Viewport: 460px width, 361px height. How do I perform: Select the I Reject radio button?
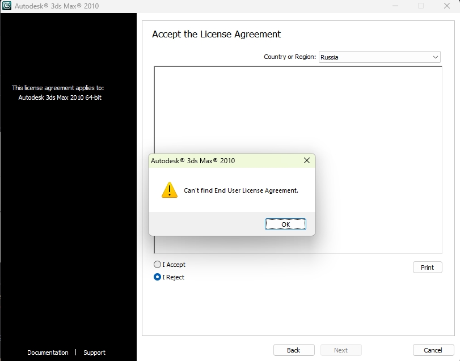tap(158, 277)
